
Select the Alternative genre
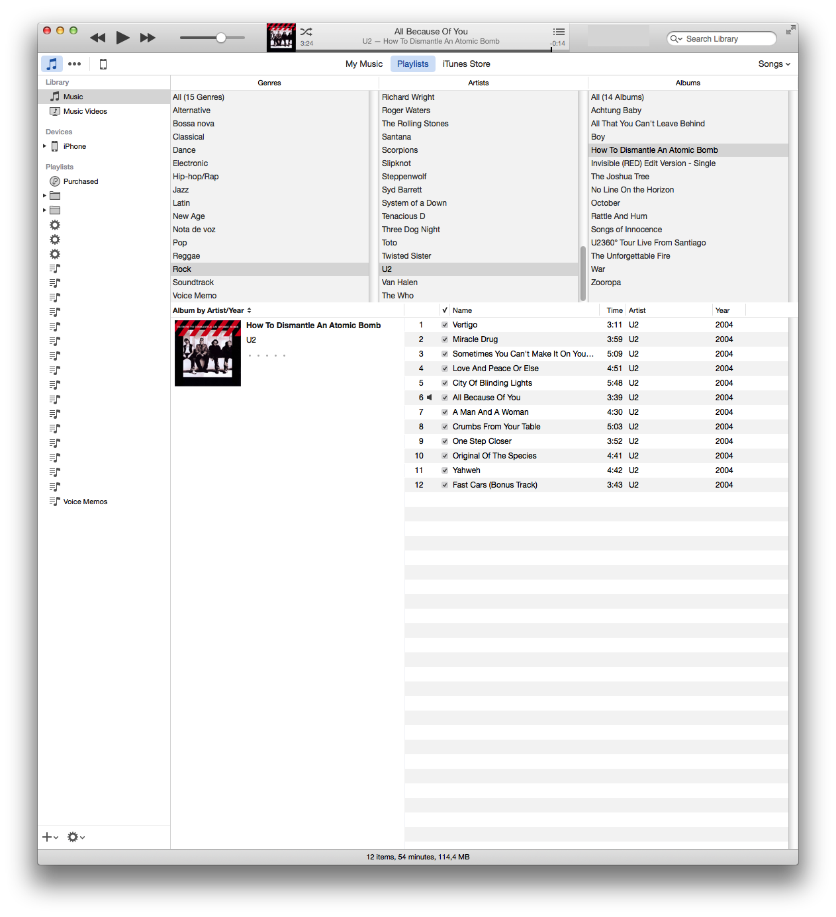[269, 110]
